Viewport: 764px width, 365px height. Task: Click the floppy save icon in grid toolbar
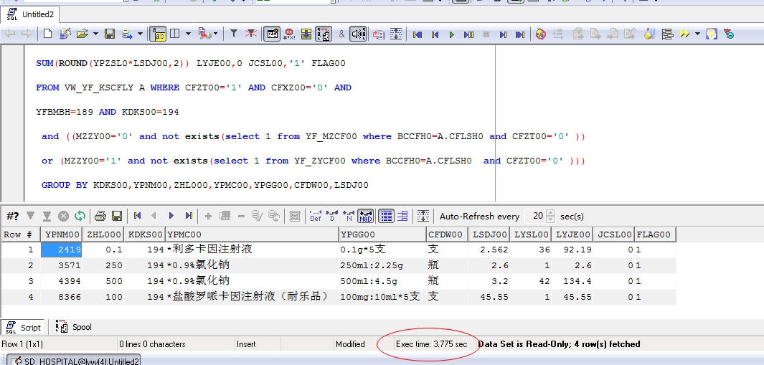point(117,216)
